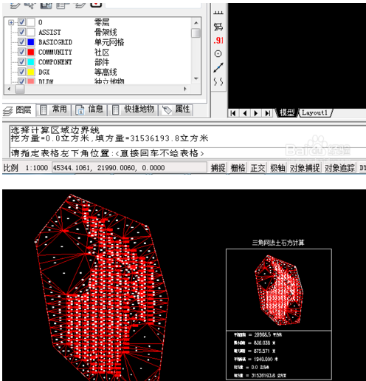Select the BASICGRID layer name row

pyautogui.click(x=55, y=42)
